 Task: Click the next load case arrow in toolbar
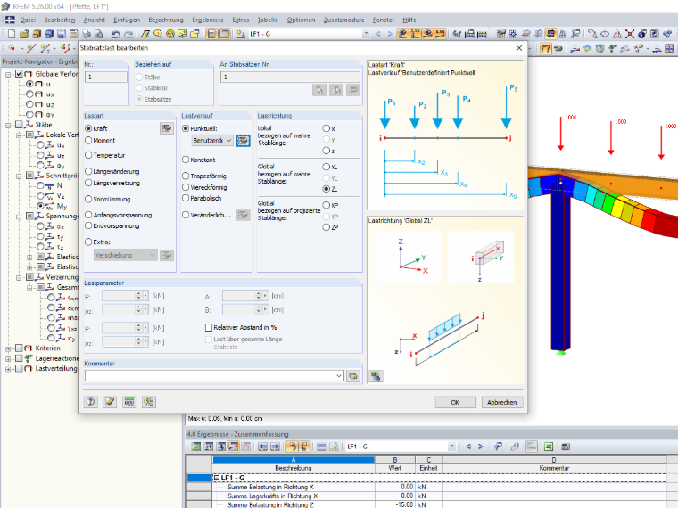(x=390, y=34)
